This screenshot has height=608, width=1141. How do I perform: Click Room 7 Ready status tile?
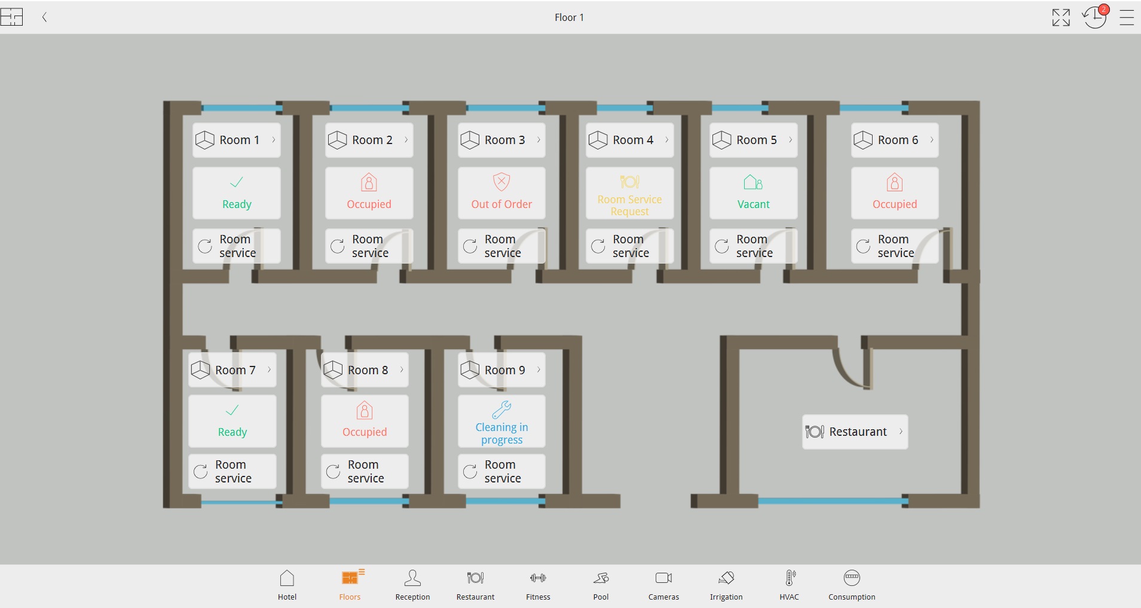point(233,421)
